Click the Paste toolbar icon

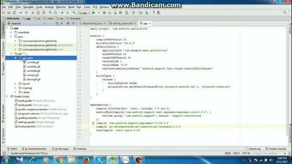pos(43,13)
